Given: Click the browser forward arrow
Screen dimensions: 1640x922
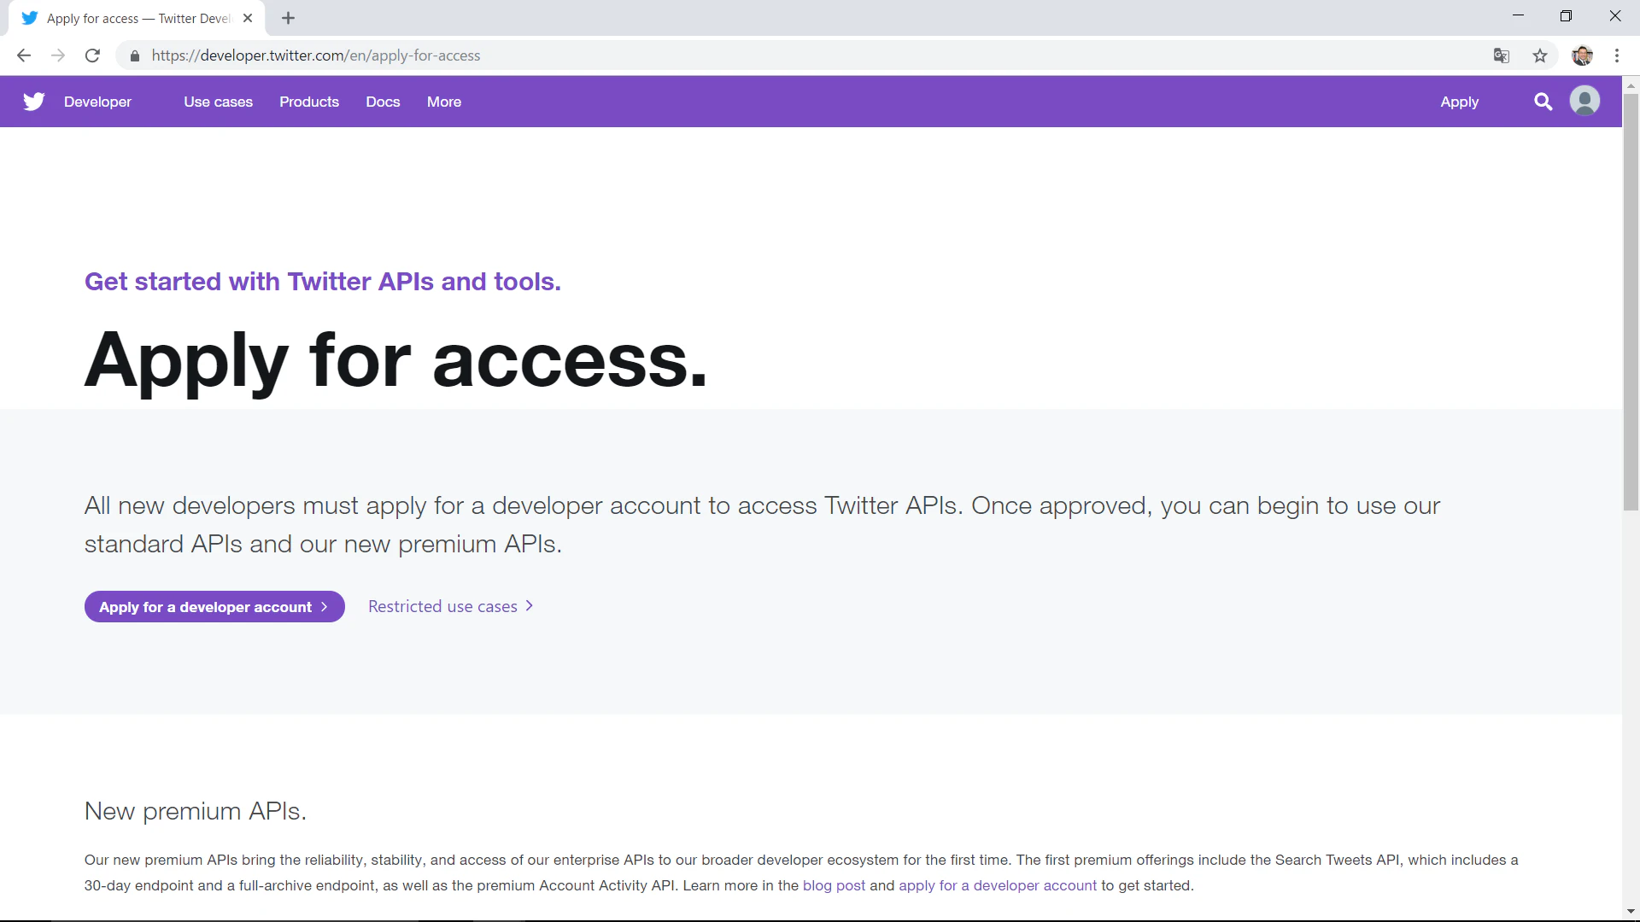Looking at the screenshot, I should 58,55.
